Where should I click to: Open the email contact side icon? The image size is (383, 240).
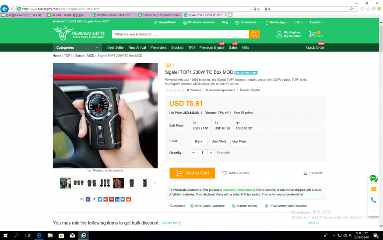[x=373, y=189]
